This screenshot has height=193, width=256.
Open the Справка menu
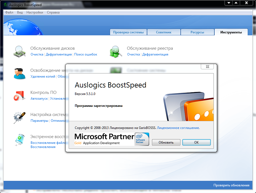(53, 12)
